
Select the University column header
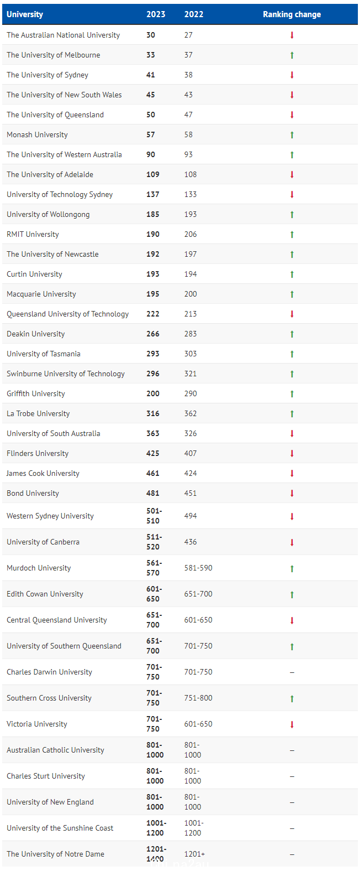(x=25, y=14)
